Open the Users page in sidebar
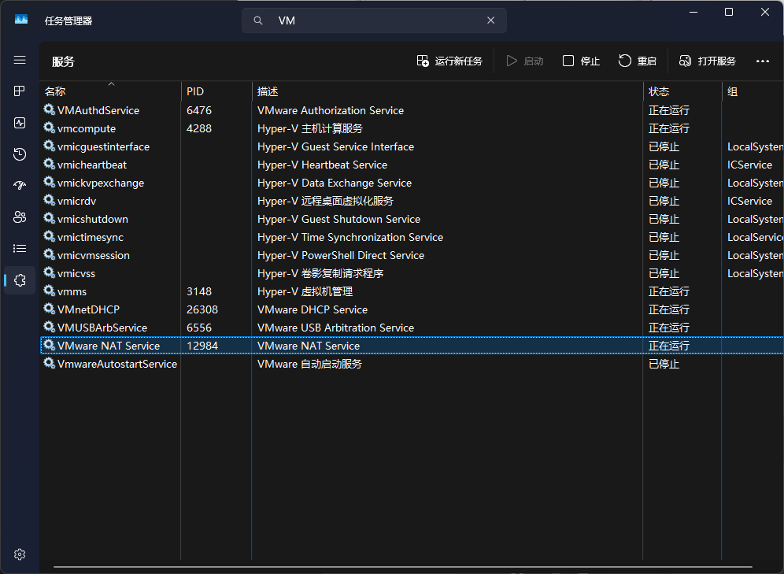This screenshot has width=784, height=574. click(x=20, y=217)
